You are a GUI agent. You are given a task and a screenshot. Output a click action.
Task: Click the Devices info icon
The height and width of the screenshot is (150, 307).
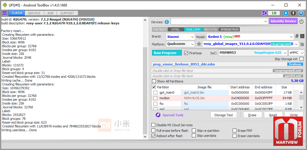(166, 22)
